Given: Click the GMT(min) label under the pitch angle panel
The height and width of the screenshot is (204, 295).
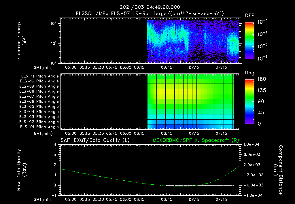Looking at the screenshot, I should [x=43, y=134].
